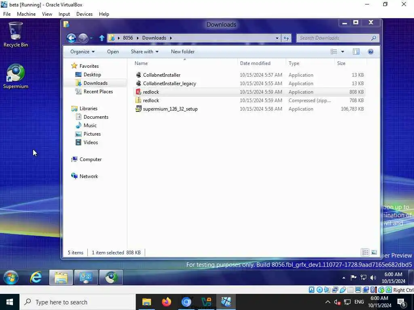Sort by Size column header
Image resolution: width=414 pixels, height=310 pixels.
(341, 63)
